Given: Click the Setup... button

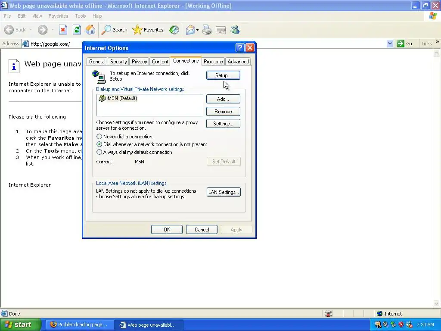Looking at the screenshot, I should pyautogui.click(x=223, y=75).
